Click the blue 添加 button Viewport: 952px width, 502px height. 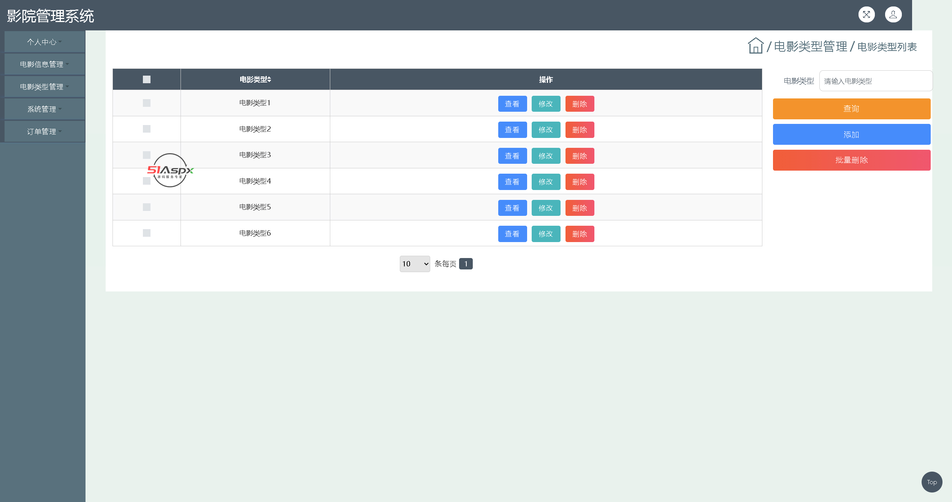click(x=851, y=135)
